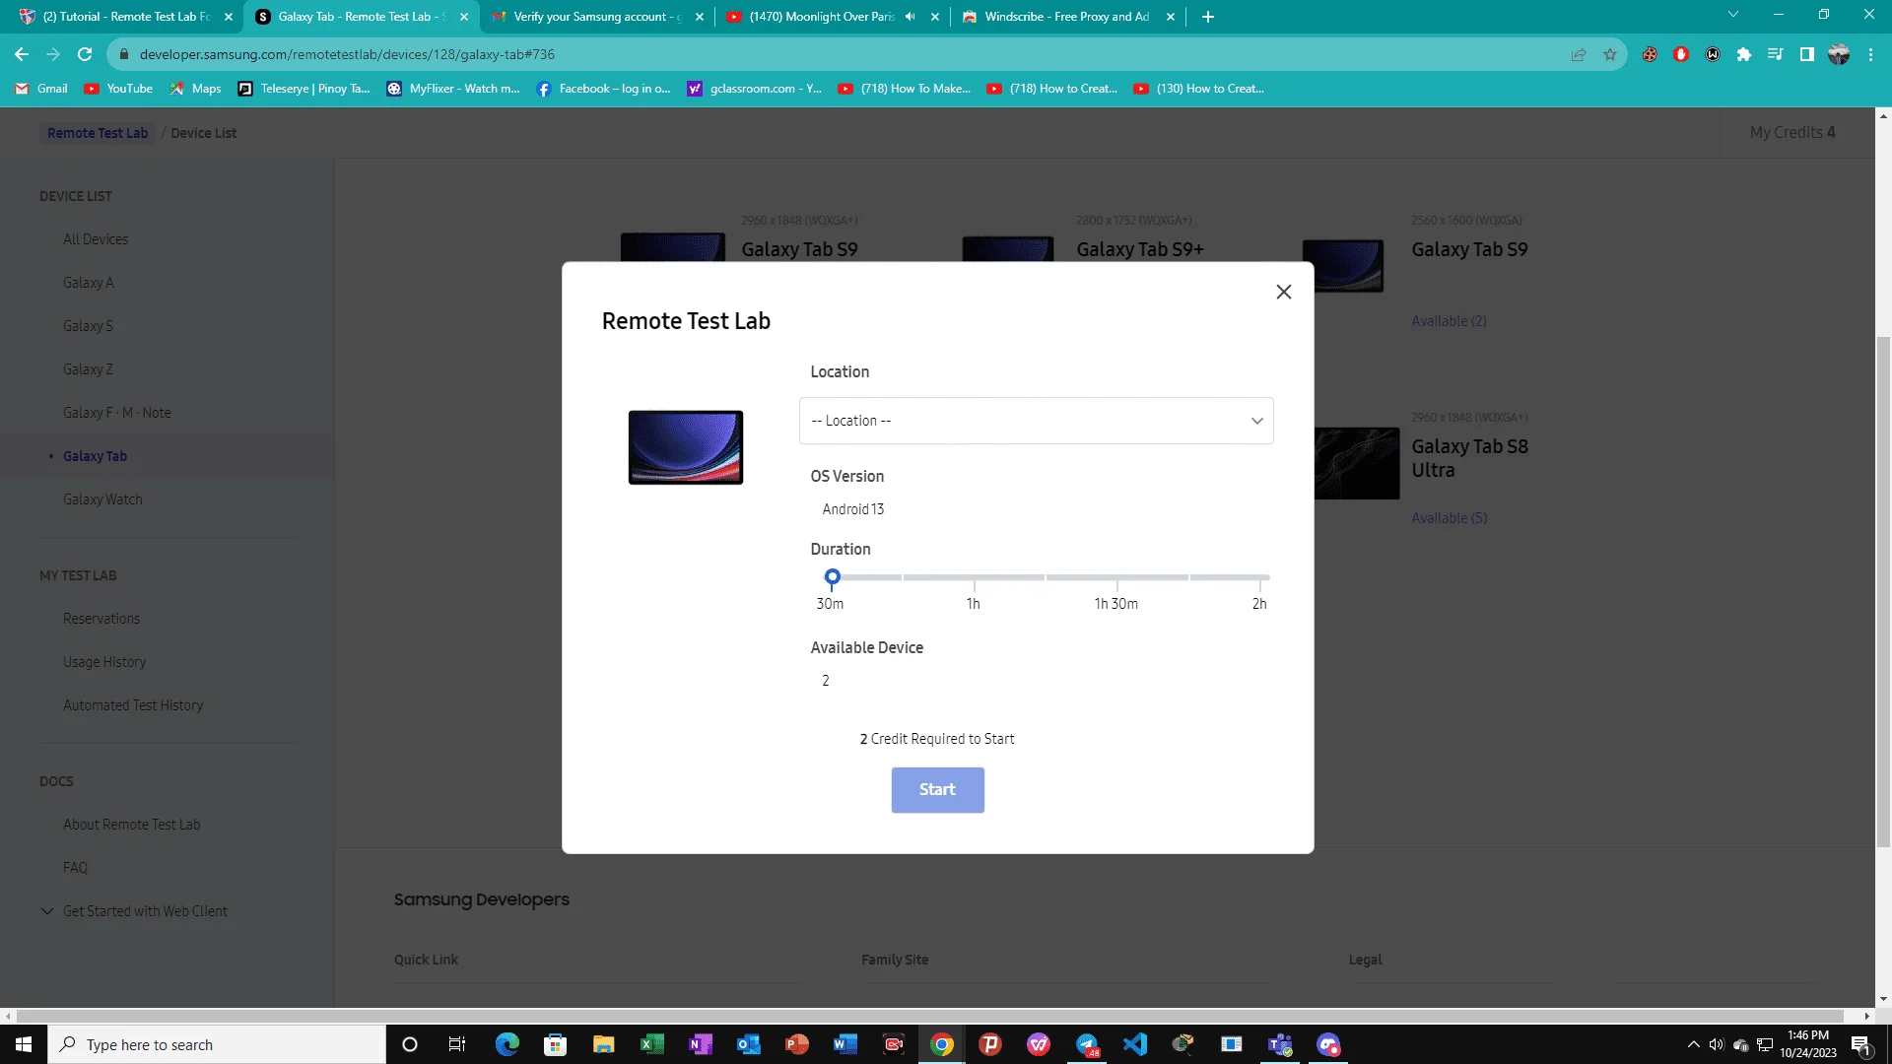This screenshot has width=1892, height=1064.
Task: Click the Start button
Action: (x=937, y=789)
